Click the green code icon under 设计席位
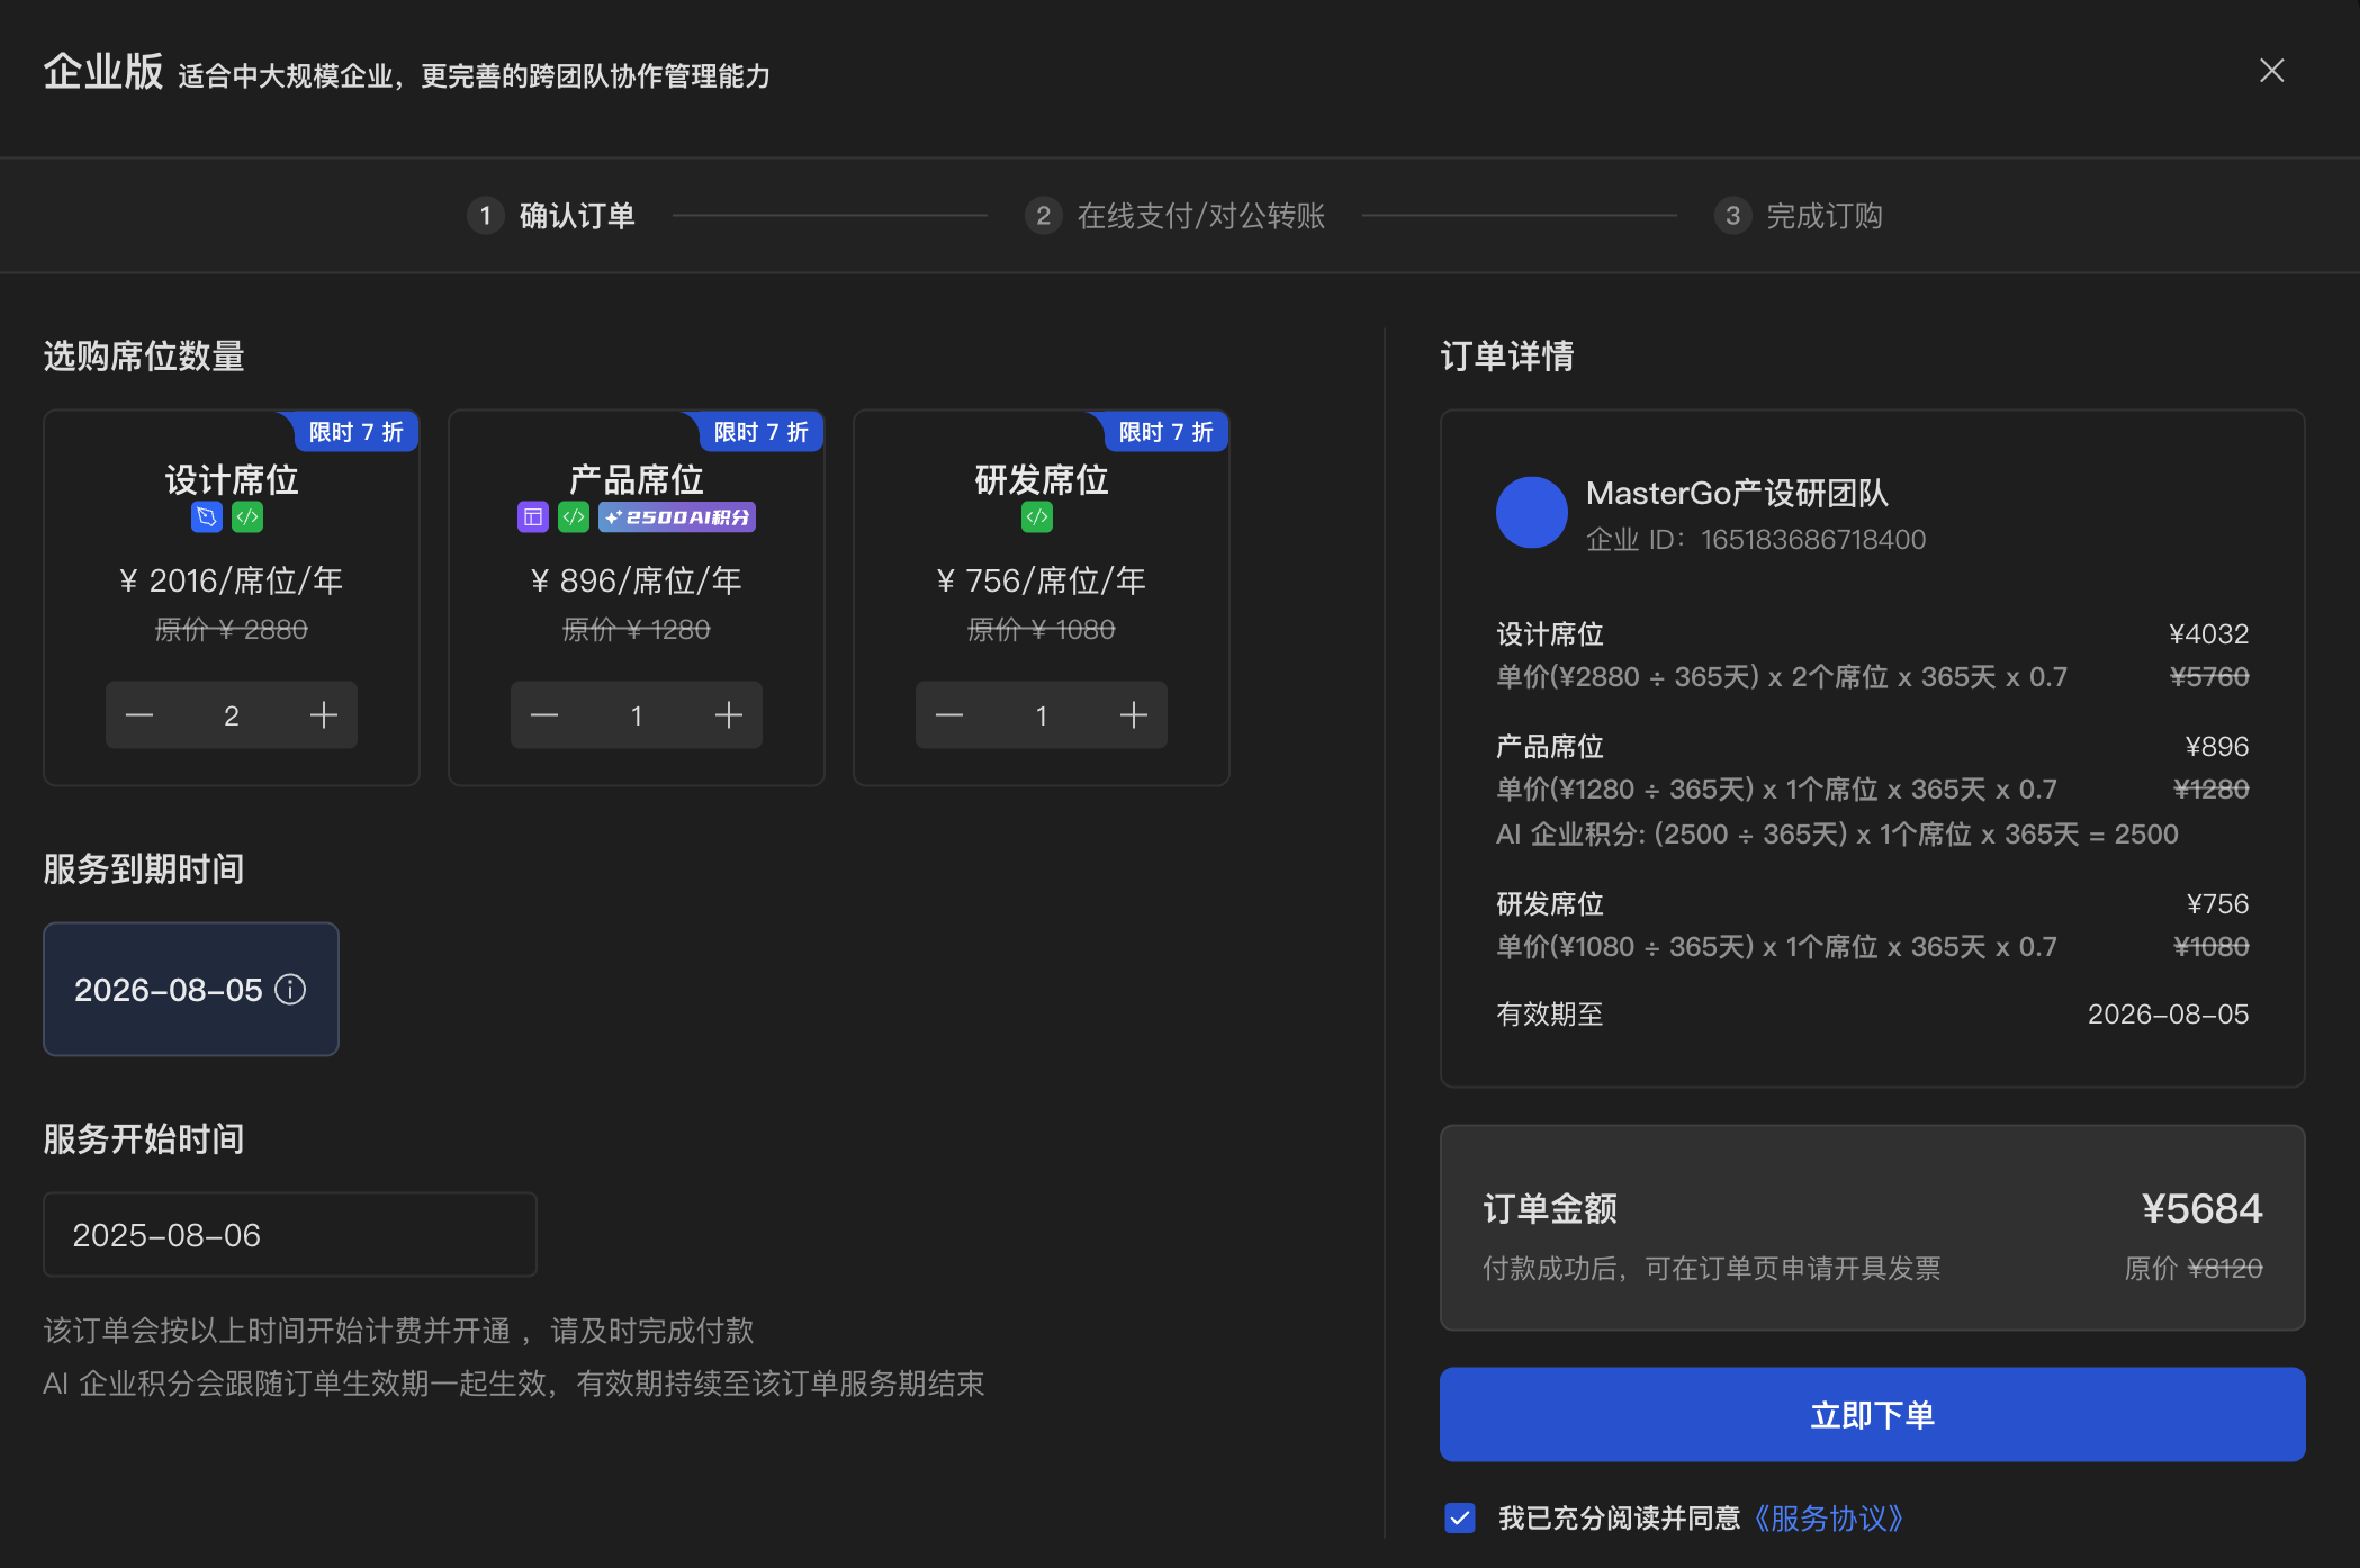 click(248, 517)
